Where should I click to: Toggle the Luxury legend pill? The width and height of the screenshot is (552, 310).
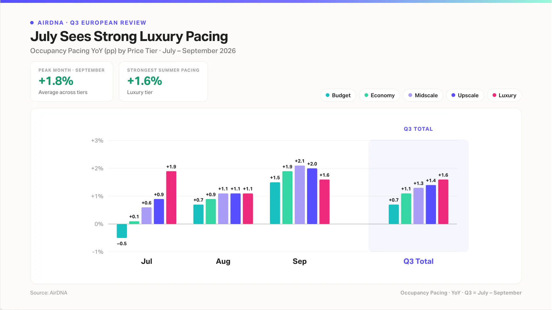(x=504, y=95)
